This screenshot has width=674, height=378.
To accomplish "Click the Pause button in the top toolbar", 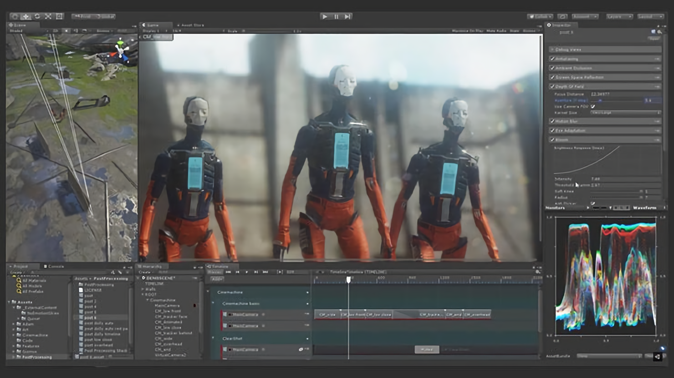I will coord(336,16).
